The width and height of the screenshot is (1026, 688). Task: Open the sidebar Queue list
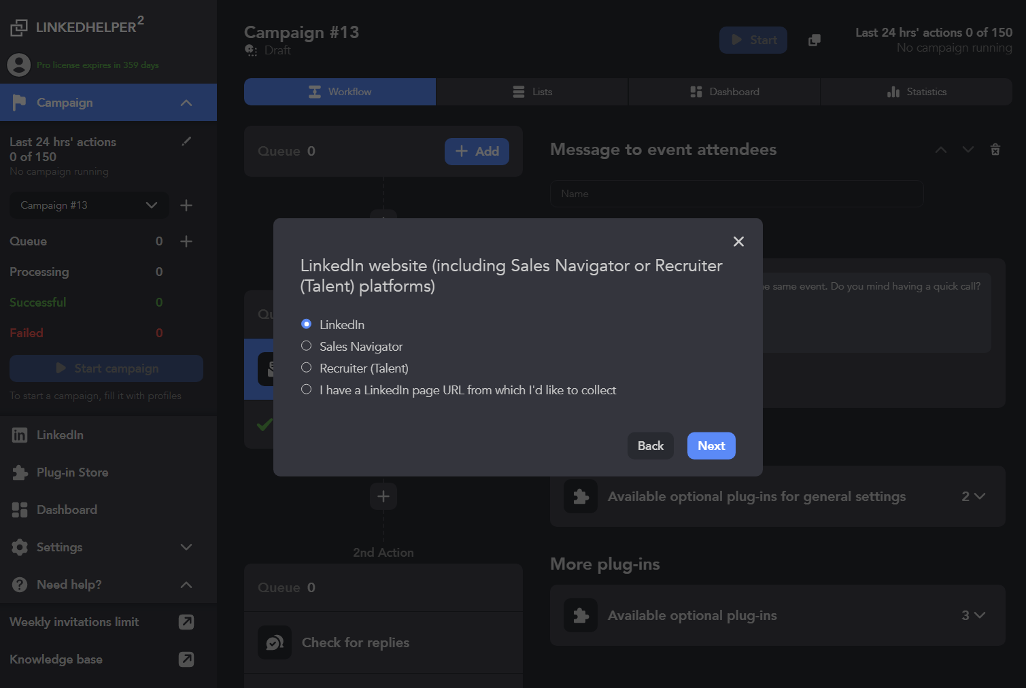point(29,241)
